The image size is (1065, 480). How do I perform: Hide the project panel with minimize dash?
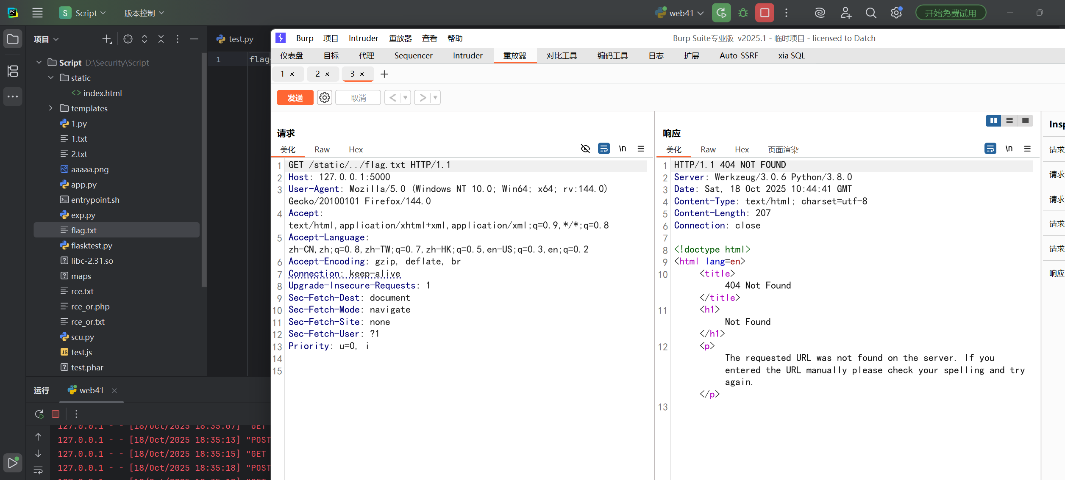(194, 39)
